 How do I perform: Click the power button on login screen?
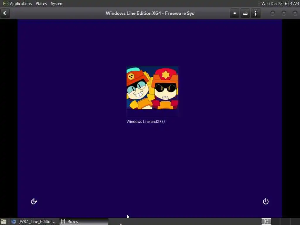tap(265, 201)
